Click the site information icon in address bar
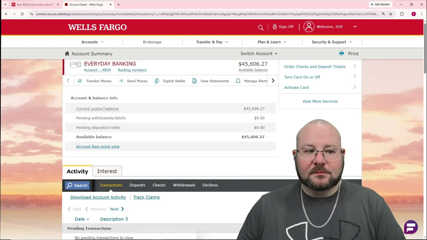Screen dimensions: 427x240 pyautogui.click(x=31, y=14)
